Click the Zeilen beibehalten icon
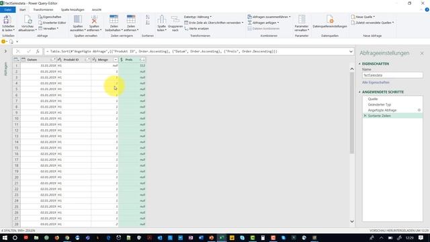Viewport: 430px width, 242px height. 114,19
